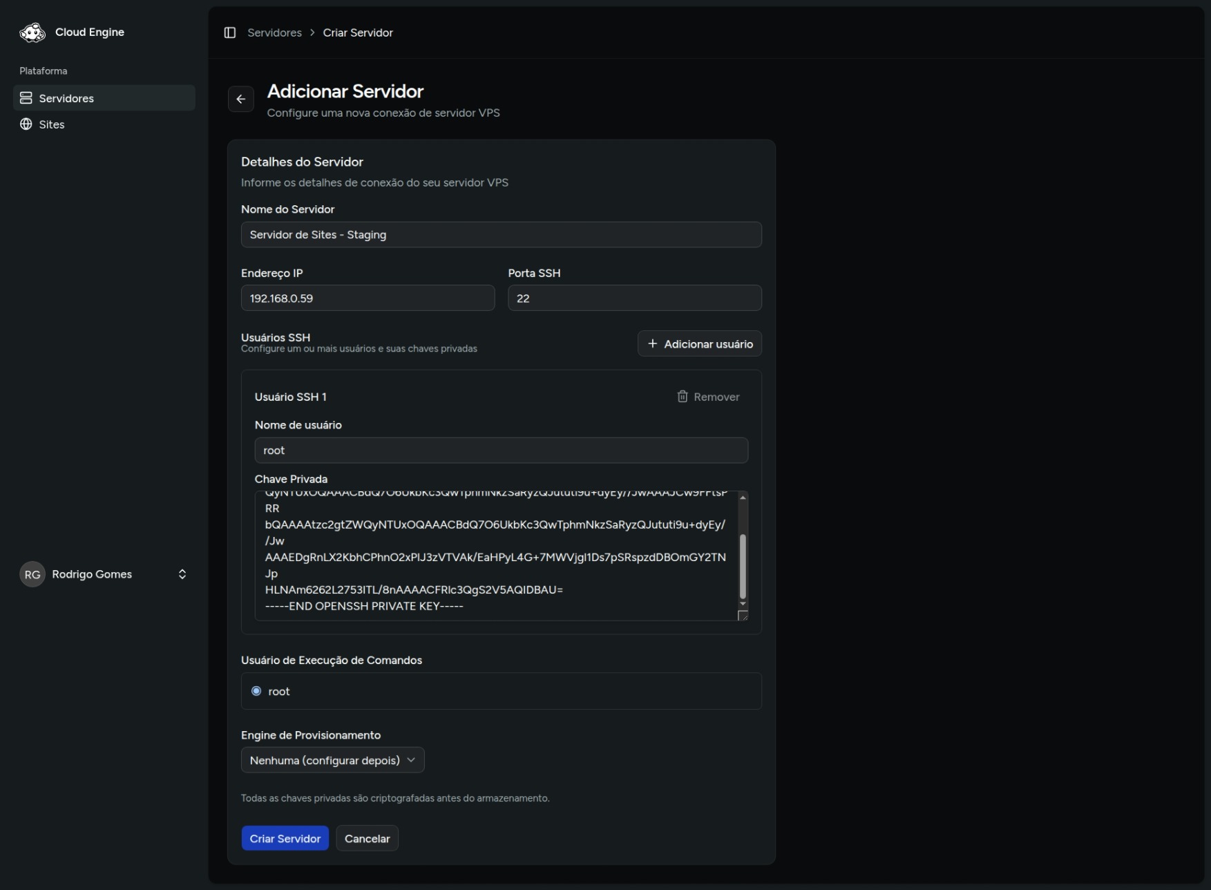1211x890 pixels.
Task: Select the root radio button
Action: [256, 691]
